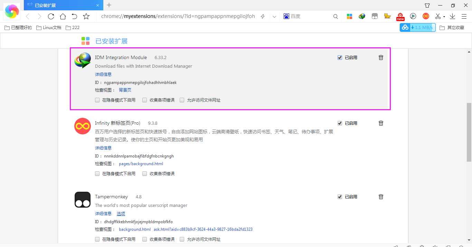Enable Tampermonkey in incognito mode checkbox

coord(97,239)
